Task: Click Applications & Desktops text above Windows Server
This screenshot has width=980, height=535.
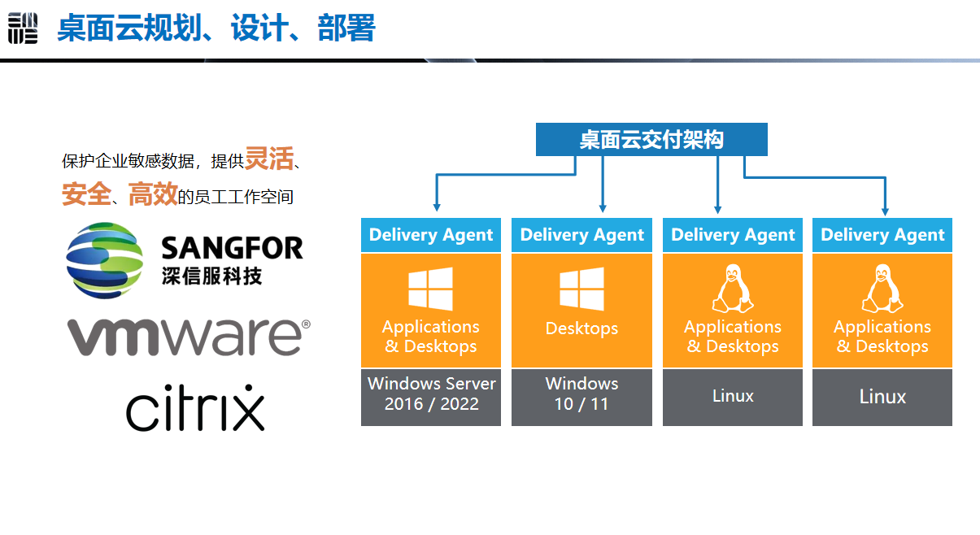Action: click(431, 337)
